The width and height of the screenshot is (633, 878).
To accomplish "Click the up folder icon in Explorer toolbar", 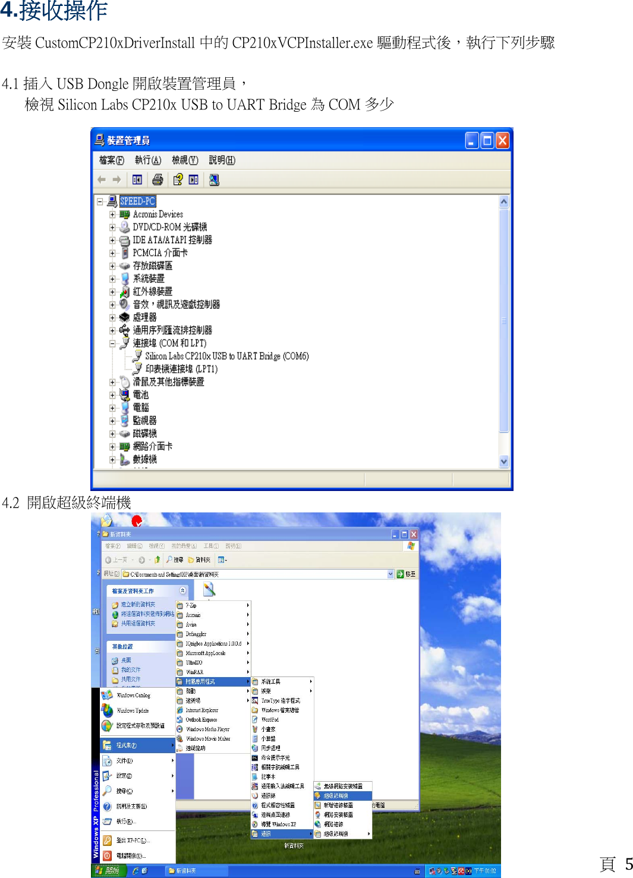I will click(x=157, y=559).
